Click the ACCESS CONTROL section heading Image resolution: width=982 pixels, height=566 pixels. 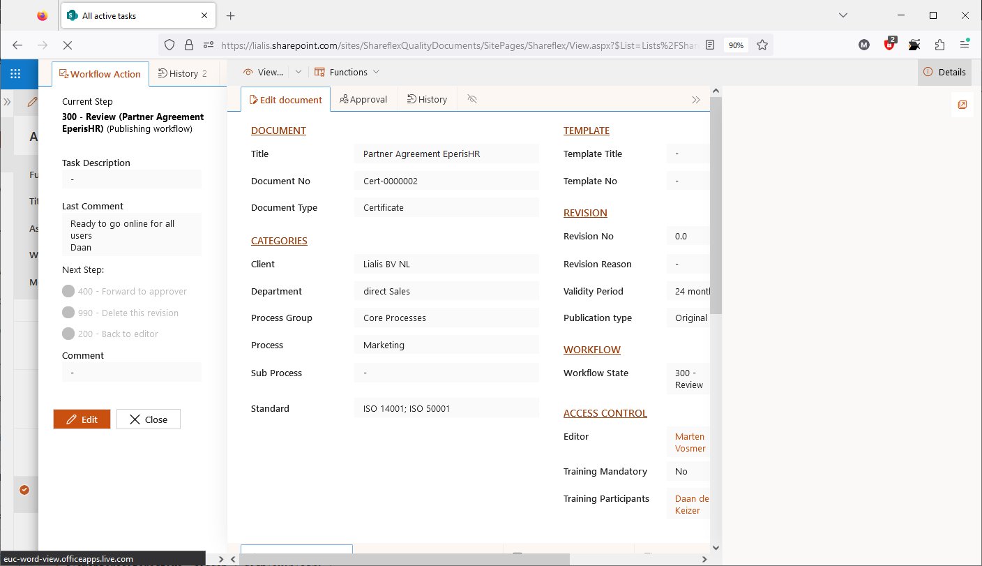coord(605,413)
